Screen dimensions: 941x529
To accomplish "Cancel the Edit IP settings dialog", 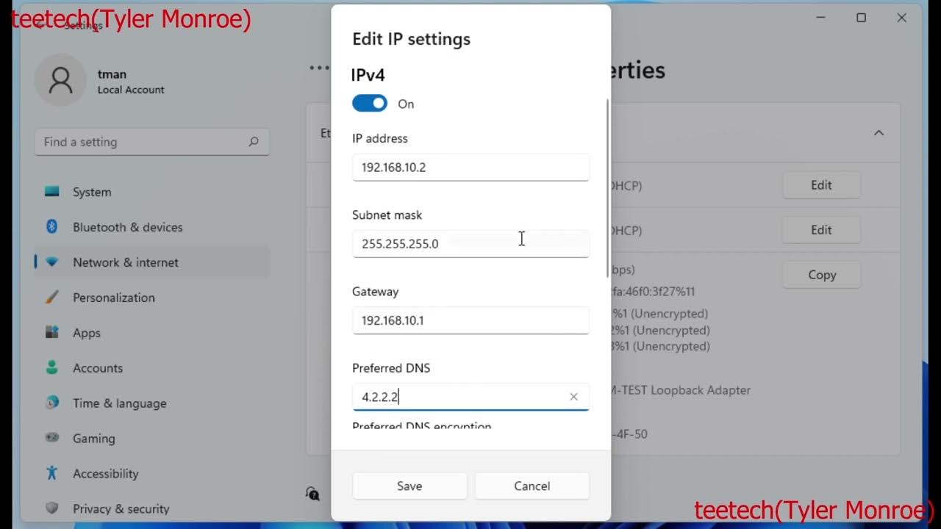I will click(532, 486).
